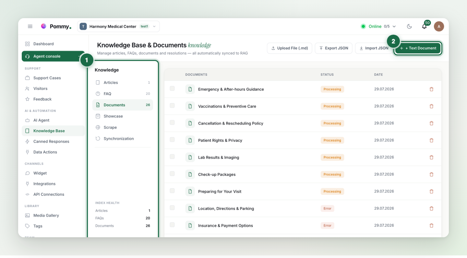Open Media Gallery in sidebar

(x=53, y=216)
